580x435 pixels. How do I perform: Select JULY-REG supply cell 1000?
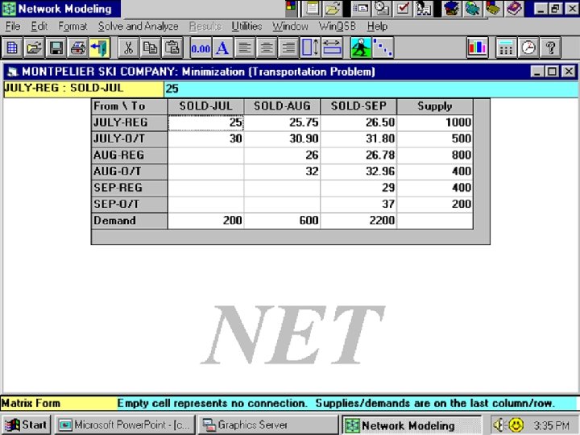tap(435, 122)
